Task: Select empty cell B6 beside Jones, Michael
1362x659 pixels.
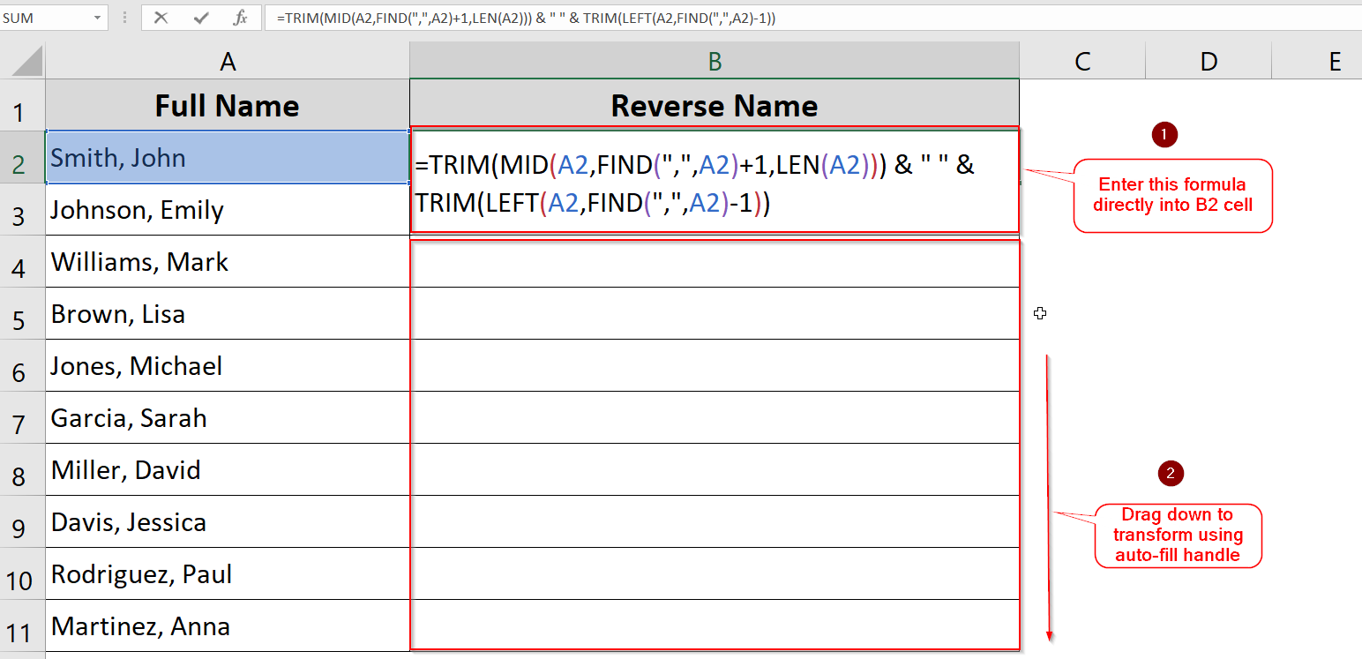Action: [x=715, y=365]
